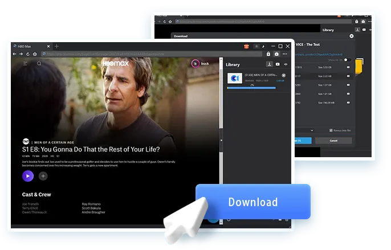Screen dimensions: 391x250
Task: Add the episode to My List with plus
Action: (x=43, y=176)
